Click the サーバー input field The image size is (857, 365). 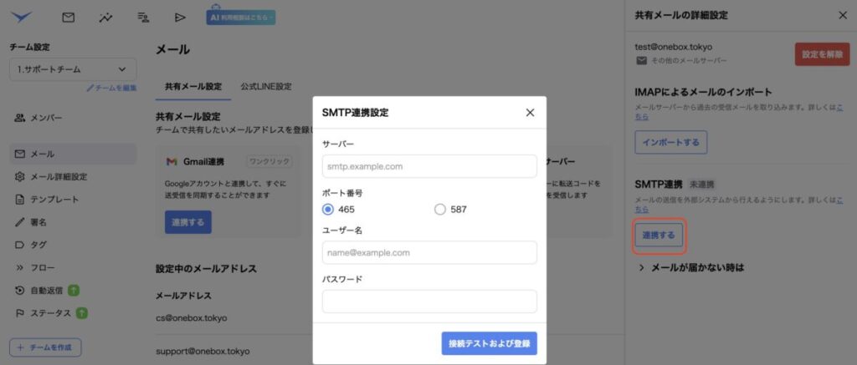[428, 166]
